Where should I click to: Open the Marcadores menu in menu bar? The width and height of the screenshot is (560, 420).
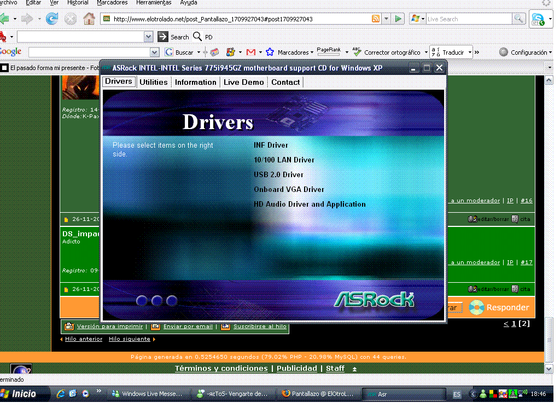pyautogui.click(x=112, y=3)
